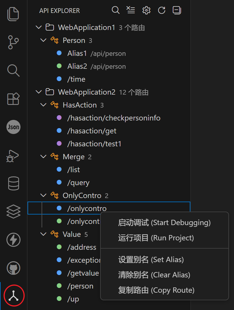
Task: Collapse the WebApplication1 tree node
Action: click(38, 27)
